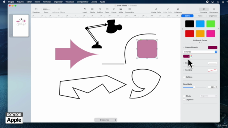Apply the black shape style
Image resolution: width=228 pixels, height=128 pixels.
click(x=190, y=24)
